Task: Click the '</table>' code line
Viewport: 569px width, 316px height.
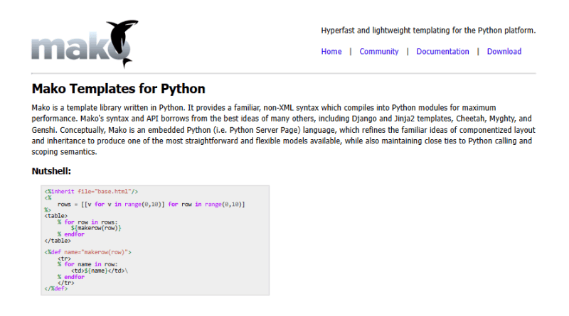Action: pyautogui.click(x=58, y=241)
